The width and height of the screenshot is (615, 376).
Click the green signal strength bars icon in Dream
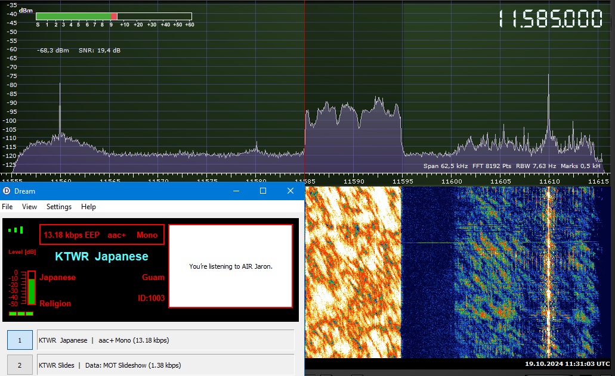pyautogui.click(x=16, y=230)
